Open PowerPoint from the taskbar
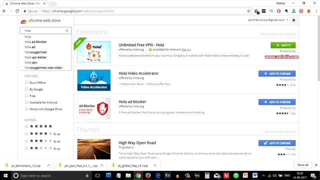Viewport: 320px width, 180px height. (245, 175)
